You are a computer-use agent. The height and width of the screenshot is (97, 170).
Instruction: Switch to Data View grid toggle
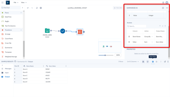[x=153, y=62]
